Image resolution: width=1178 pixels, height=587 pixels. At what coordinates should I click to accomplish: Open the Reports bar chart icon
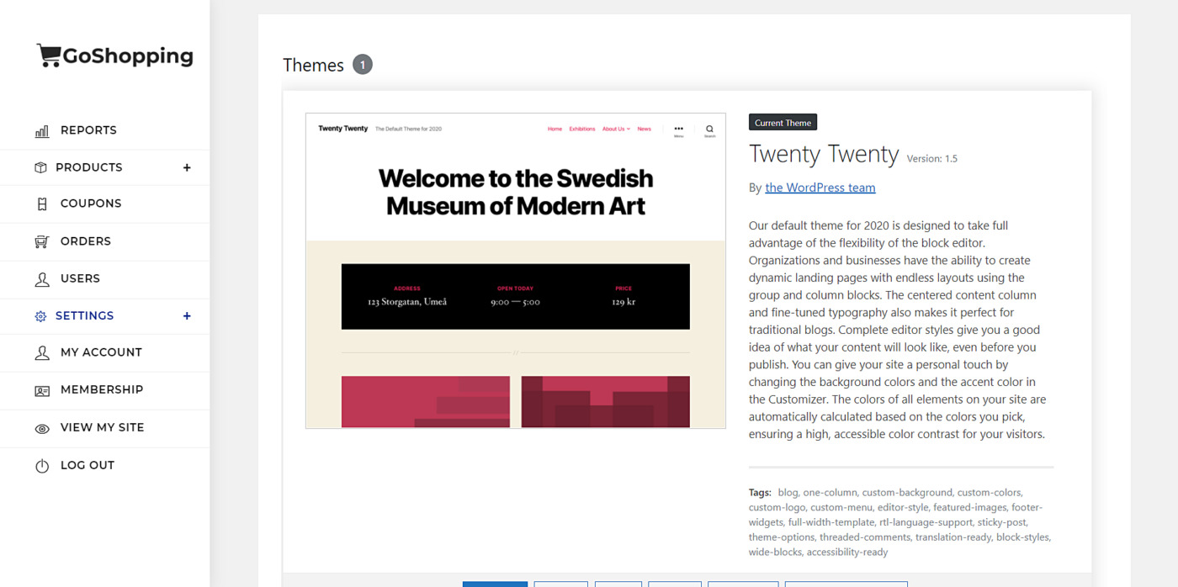(42, 131)
